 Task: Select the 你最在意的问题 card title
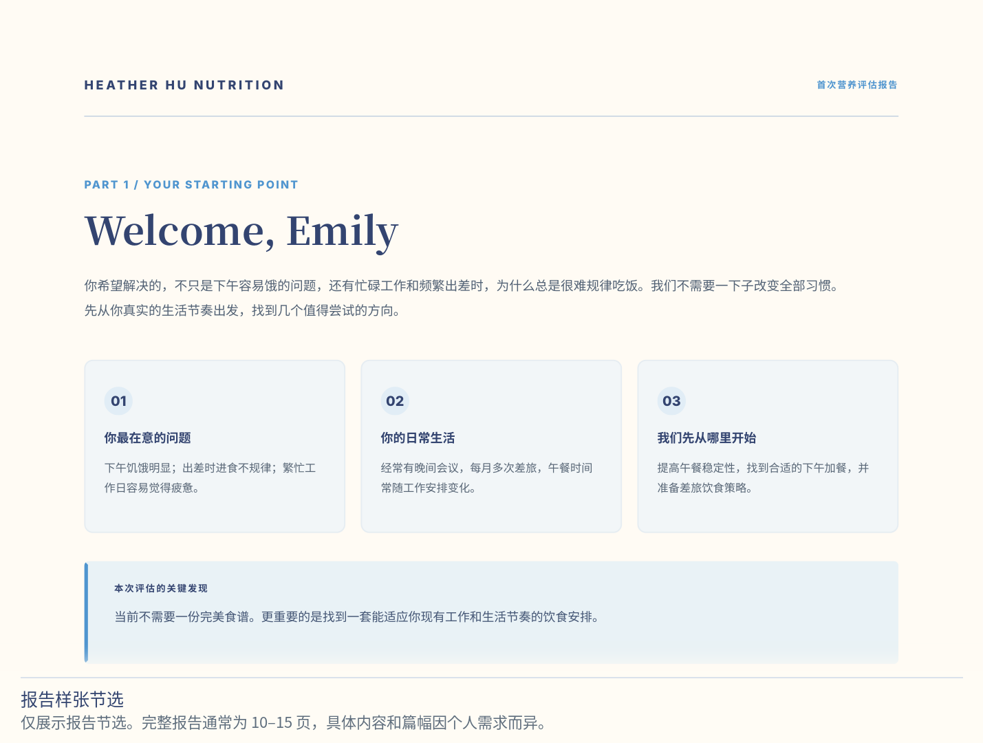coord(147,438)
